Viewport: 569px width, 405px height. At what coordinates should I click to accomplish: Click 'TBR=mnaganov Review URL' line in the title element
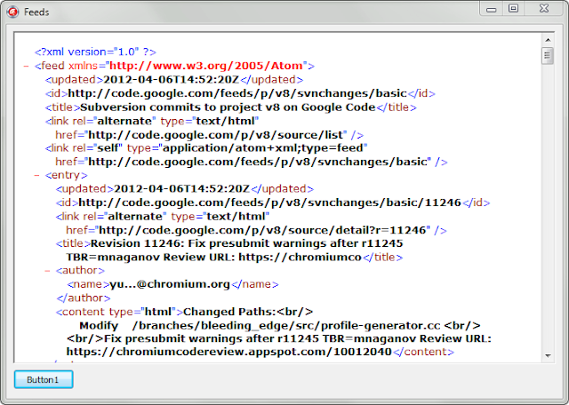coord(214,257)
